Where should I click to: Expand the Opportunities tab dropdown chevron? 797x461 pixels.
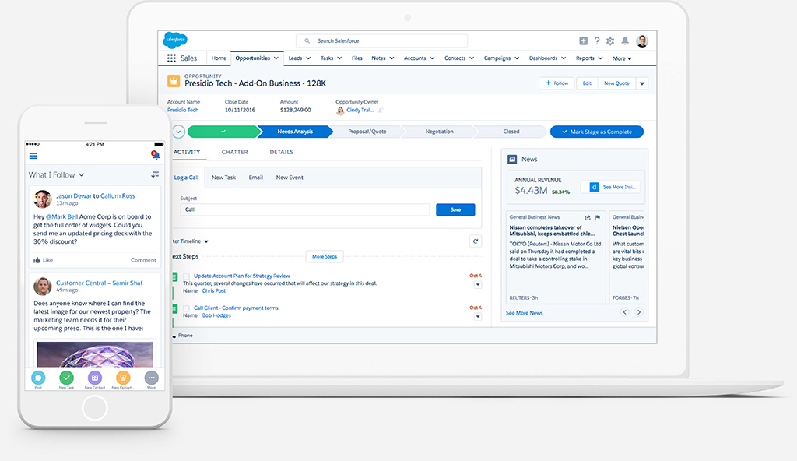click(276, 58)
